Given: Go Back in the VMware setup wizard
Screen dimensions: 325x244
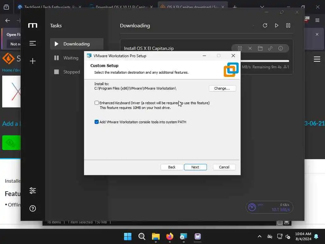Looking at the screenshot, I should coord(172,167).
